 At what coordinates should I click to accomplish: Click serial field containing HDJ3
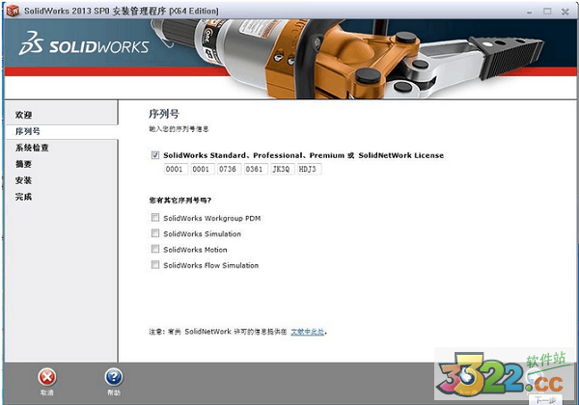[309, 169]
